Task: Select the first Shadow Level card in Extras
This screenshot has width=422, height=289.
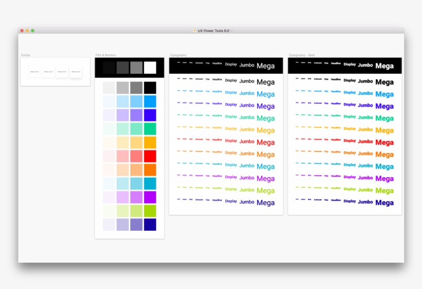Action: [34, 72]
